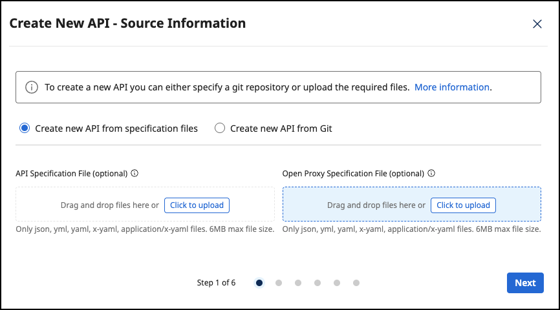This screenshot has width=560, height=310.
Task: Click info icon beside Open Proxy Specification File
Action: (431, 174)
